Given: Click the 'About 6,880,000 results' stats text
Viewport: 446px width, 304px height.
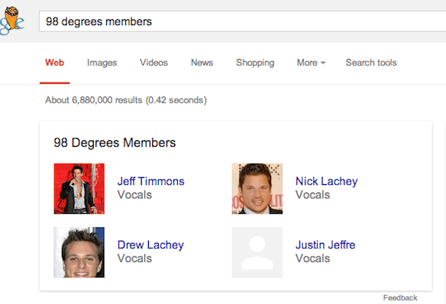Looking at the screenshot, I should [x=126, y=100].
